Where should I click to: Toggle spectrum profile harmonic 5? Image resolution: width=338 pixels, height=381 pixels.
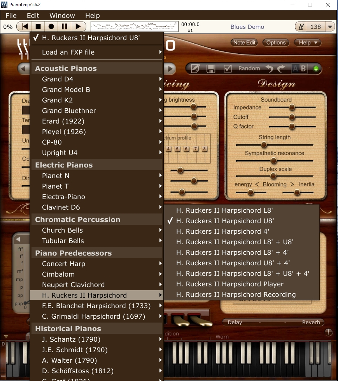pos(177,149)
